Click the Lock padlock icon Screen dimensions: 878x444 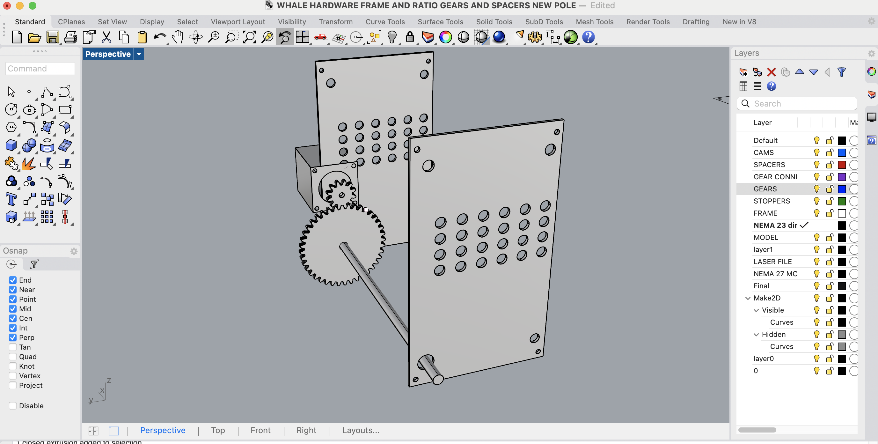click(410, 37)
